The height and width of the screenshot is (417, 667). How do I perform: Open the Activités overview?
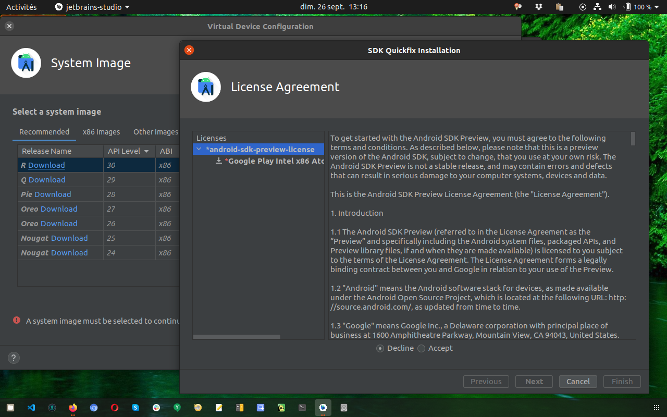pos(21,7)
